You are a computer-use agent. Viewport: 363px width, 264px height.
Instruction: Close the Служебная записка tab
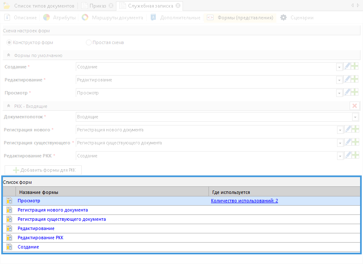178,6
